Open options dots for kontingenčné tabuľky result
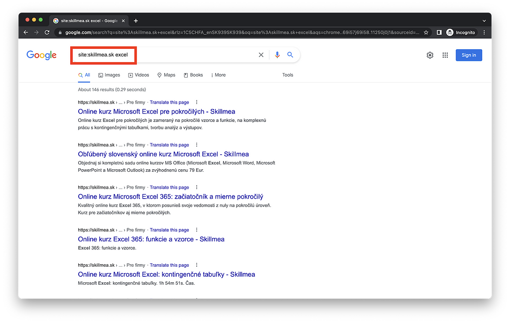Image resolution: width=510 pixels, height=323 pixels. (x=196, y=265)
